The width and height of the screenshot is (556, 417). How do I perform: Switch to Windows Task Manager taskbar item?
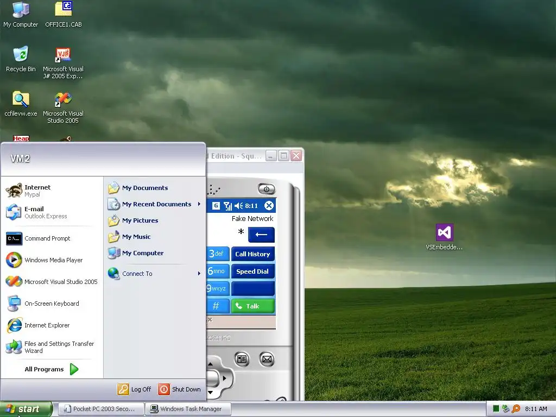click(188, 409)
